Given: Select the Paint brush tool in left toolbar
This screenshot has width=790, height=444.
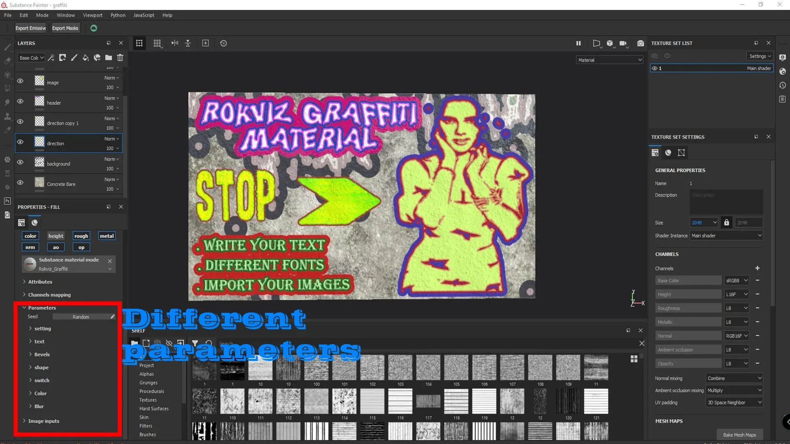Looking at the screenshot, I should point(7,47).
